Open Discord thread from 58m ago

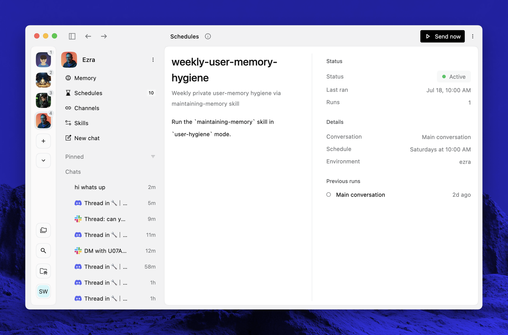click(x=111, y=267)
